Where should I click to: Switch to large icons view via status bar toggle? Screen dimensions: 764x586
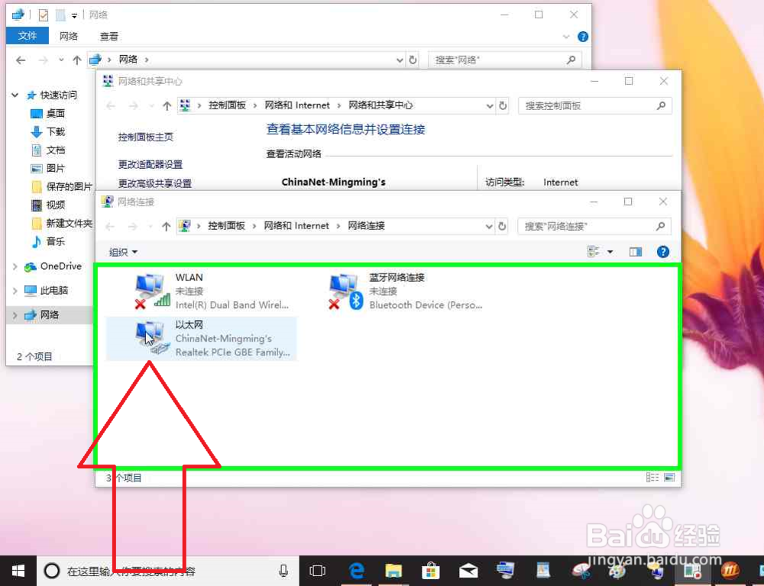pyautogui.click(x=669, y=477)
